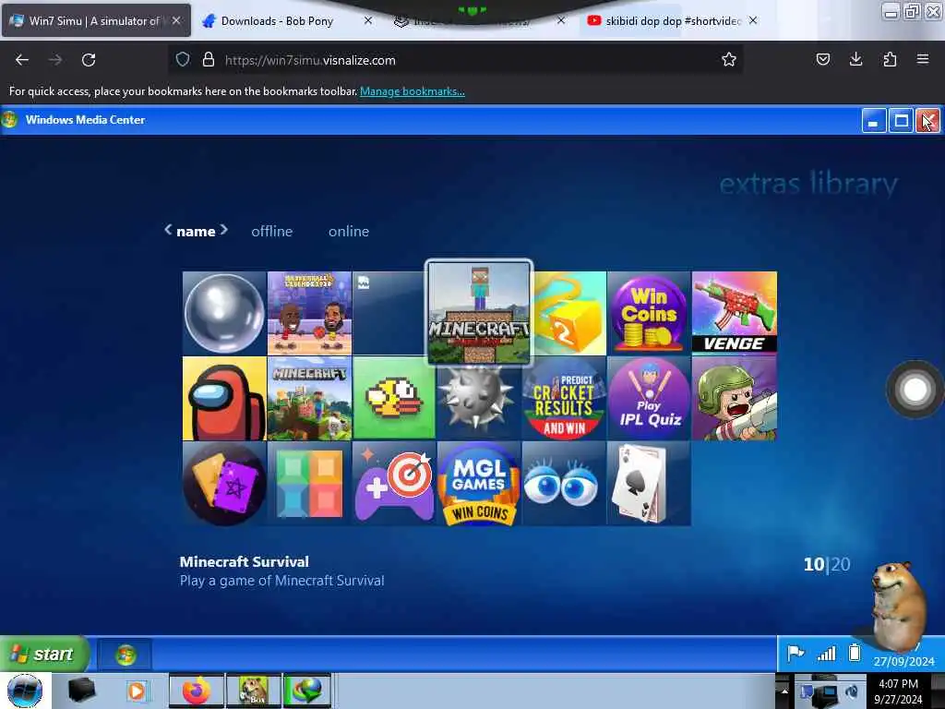Click the floating round record button
The image size is (945, 709).
pyautogui.click(x=915, y=390)
